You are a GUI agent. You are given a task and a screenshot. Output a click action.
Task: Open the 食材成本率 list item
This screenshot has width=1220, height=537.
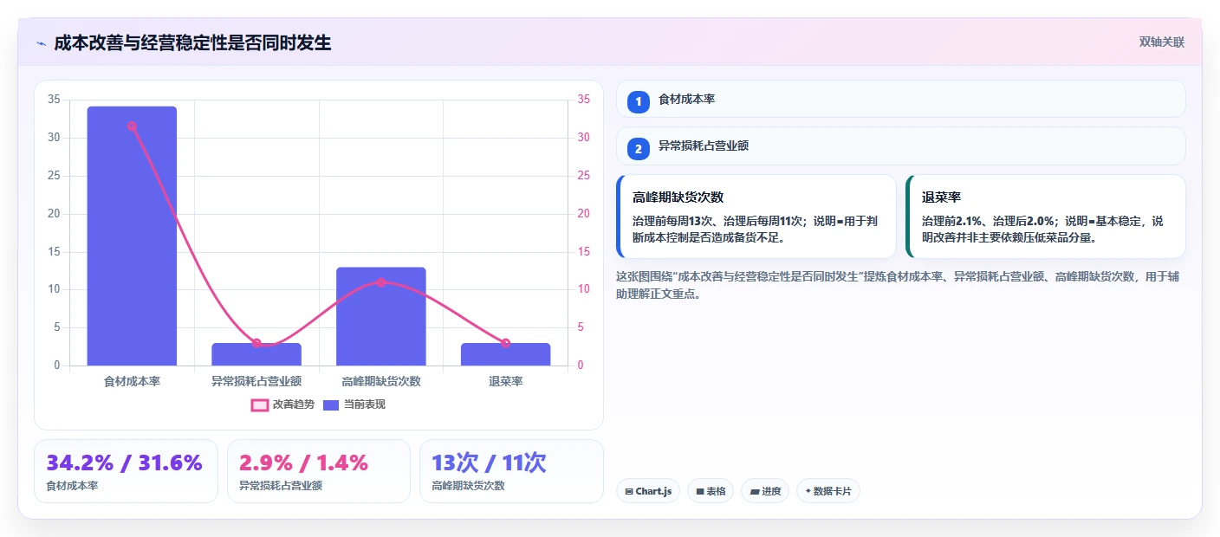tap(900, 99)
